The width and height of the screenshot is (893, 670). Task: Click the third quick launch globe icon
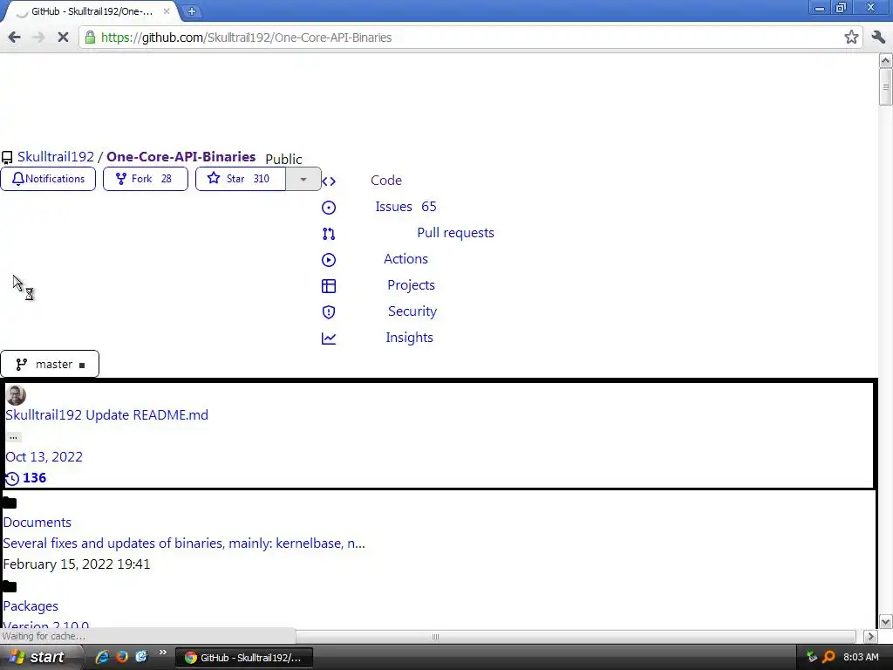tap(141, 657)
